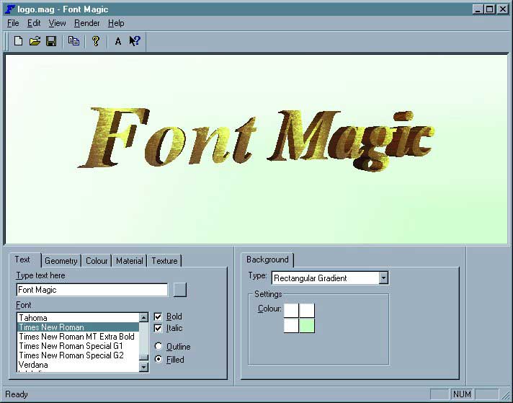Viewport: 513px width, 403px height.
Task: Click the Save floppy disk icon
Action: (51, 41)
